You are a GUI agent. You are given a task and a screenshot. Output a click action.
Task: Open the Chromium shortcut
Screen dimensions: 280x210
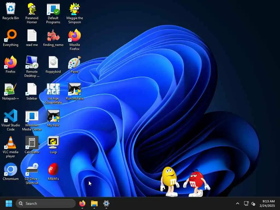(x=11, y=172)
